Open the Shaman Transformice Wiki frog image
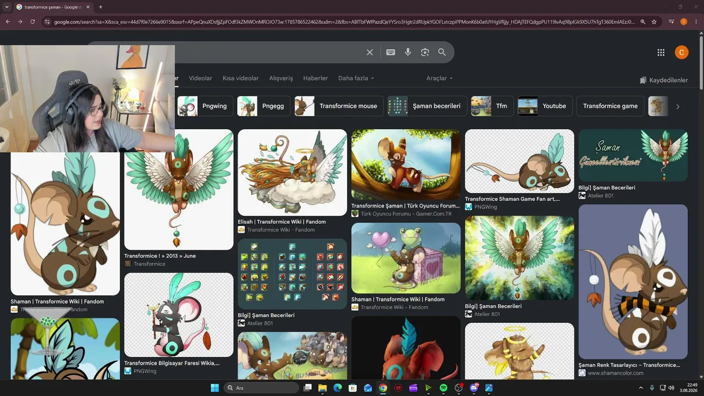The width and height of the screenshot is (704, 396). click(x=406, y=258)
